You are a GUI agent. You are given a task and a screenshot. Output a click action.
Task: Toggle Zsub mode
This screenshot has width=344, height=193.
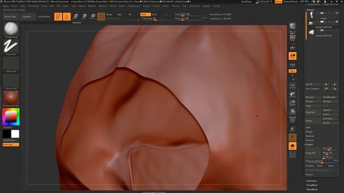tap(154, 14)
